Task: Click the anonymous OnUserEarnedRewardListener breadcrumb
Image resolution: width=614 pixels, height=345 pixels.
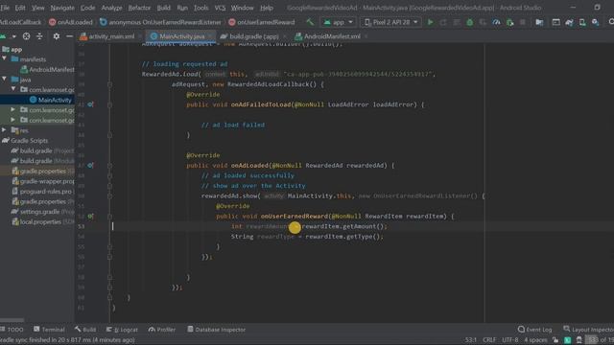Action: pyautogui.click(x=160, y=22)
